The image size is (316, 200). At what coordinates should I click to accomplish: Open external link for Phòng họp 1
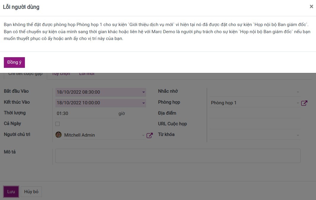pos(304,103)
